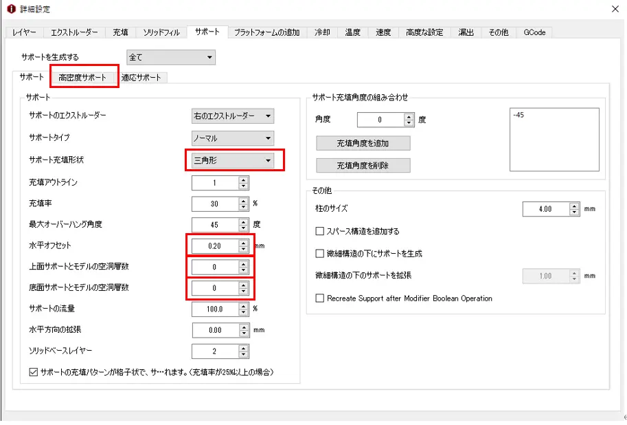
Task: Check 微細構造の下にサポートを生成 option
Action: click(319, 253)
